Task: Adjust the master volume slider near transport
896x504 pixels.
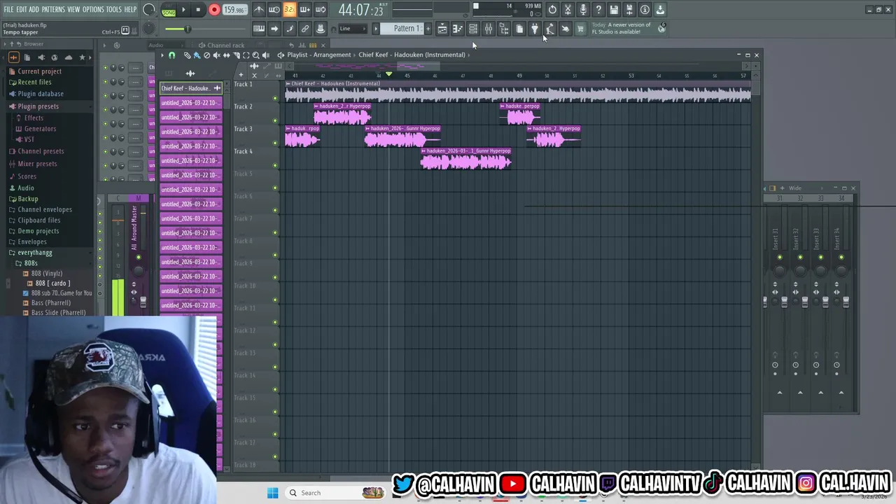Action: pos(188,29)
